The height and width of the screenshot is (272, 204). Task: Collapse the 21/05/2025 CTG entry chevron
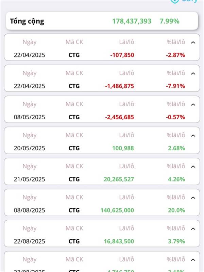coord(193,167)
